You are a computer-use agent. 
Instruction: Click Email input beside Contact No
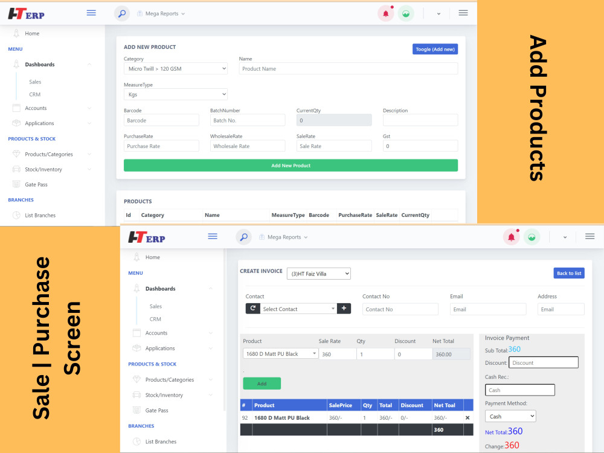488,309
